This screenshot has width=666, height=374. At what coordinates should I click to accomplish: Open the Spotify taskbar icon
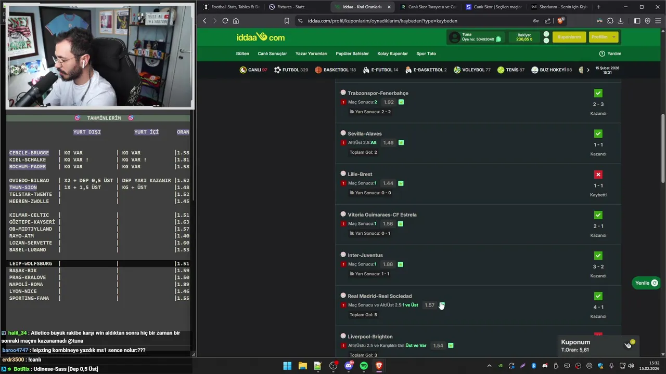[364, 366]
